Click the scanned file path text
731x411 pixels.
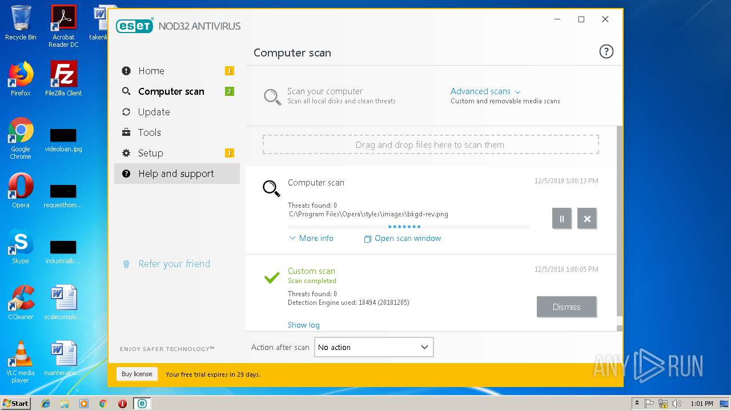(368, 214)
